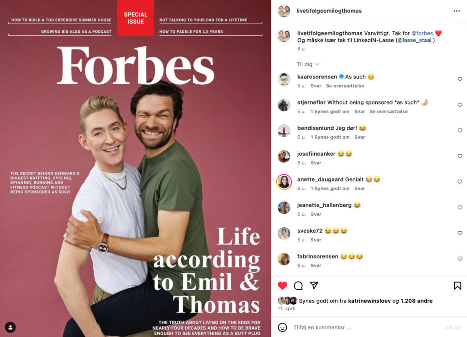
Task: Share post with paper plane icon
Action: (314, 285)
